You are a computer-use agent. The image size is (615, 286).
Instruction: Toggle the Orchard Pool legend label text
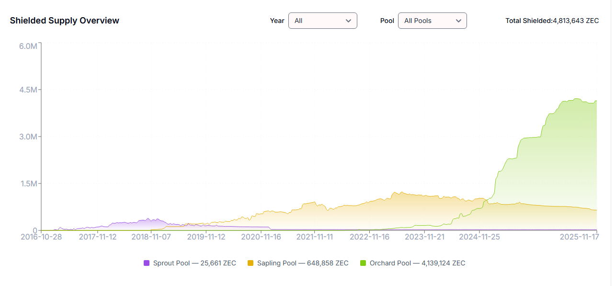click(x=417, y=263)
